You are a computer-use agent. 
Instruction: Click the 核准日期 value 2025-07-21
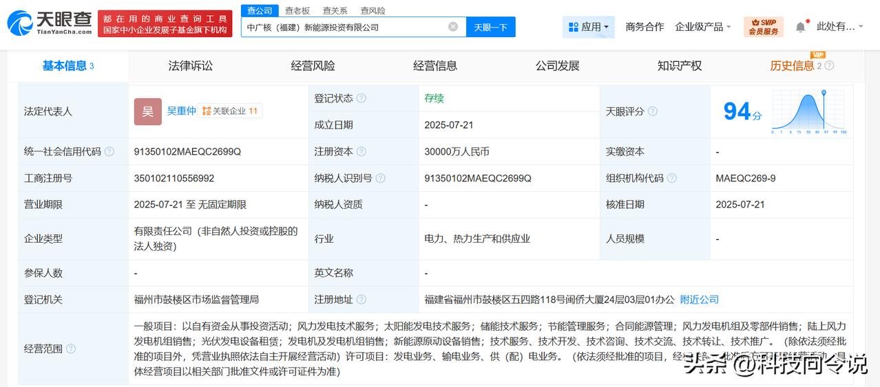tap(740, 205)
